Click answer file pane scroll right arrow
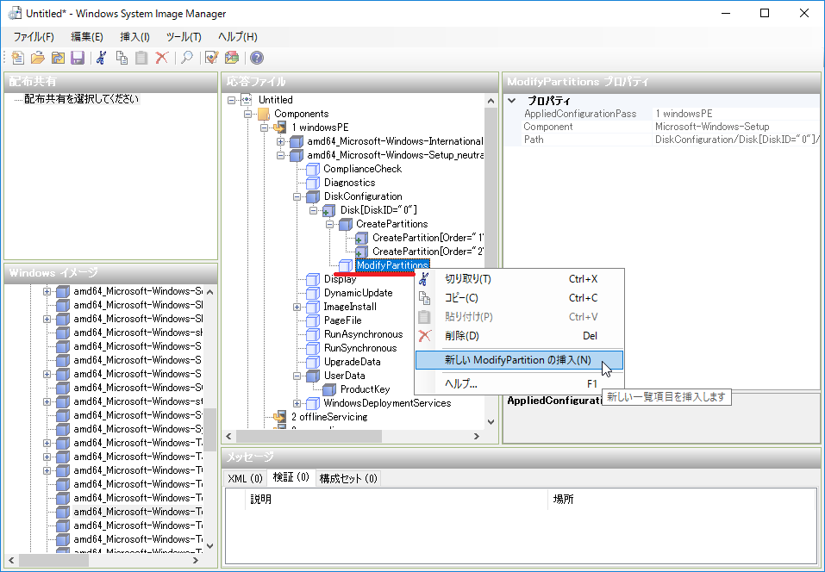The height and width of the screenshot is (572, 825). (x=477, y=437)
